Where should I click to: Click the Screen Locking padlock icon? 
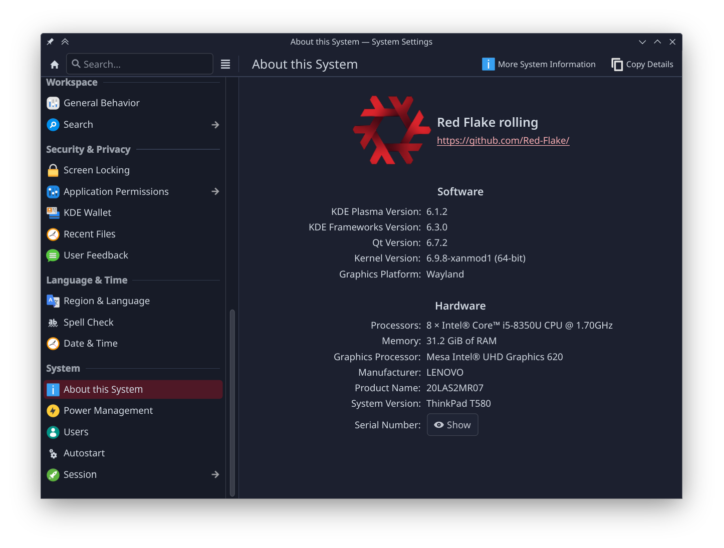pyautogui.click(x=53, y=170)
